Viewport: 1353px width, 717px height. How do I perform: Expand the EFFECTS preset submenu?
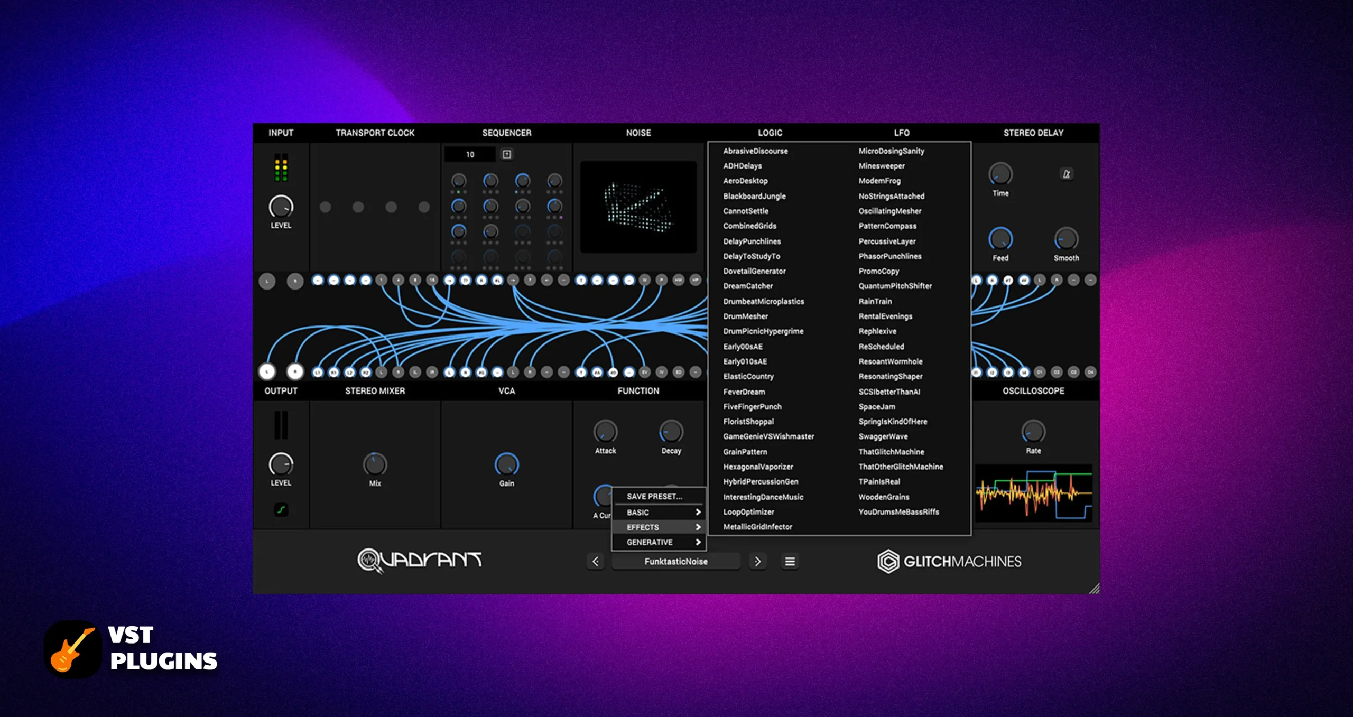pos(659,527)
